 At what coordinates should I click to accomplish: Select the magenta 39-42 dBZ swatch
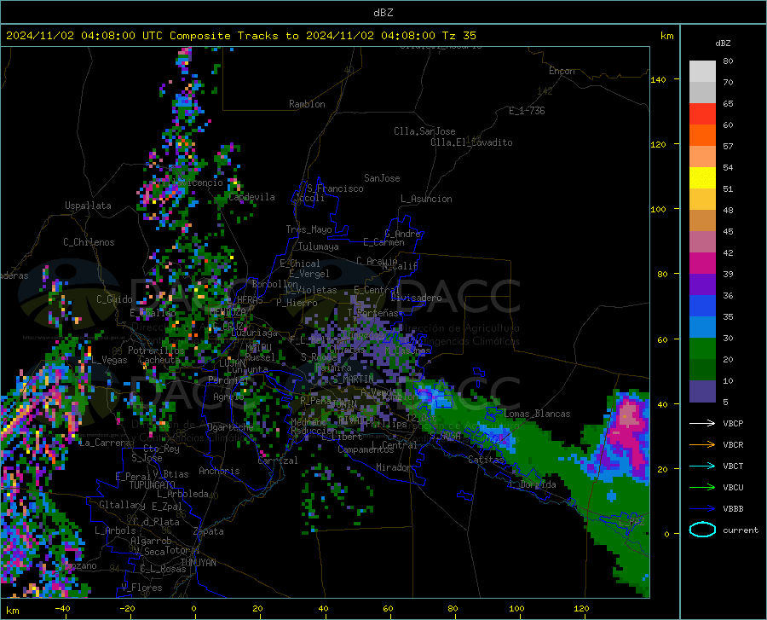(702, 264)
